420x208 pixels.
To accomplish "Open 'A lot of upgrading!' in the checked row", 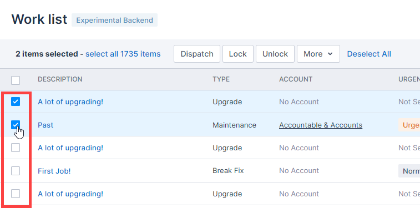I will (x=70, y=102).
